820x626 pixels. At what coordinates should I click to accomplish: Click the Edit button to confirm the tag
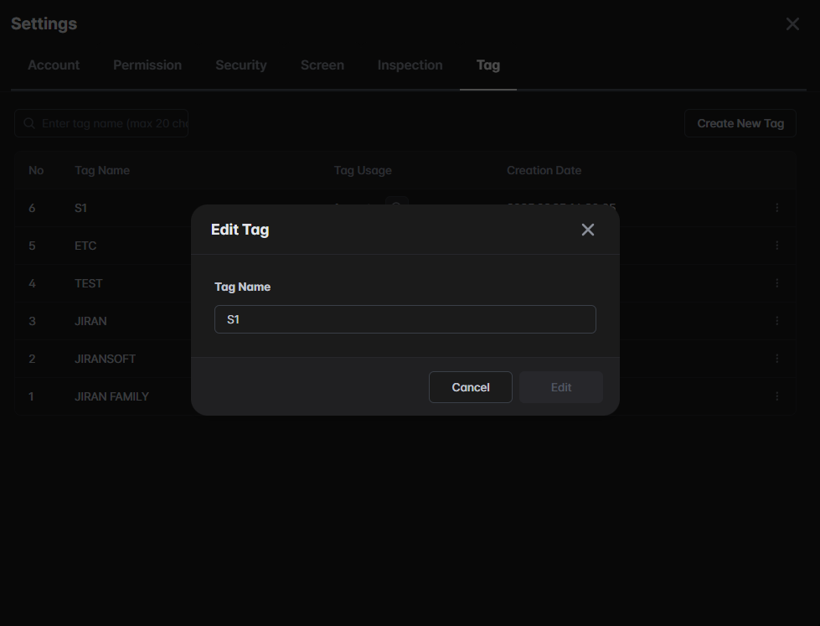561,387
